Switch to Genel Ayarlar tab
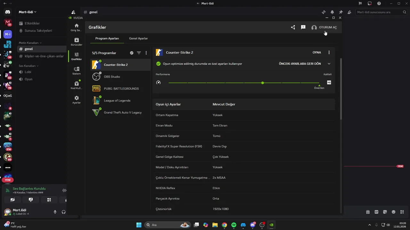 tap(138, 38)
